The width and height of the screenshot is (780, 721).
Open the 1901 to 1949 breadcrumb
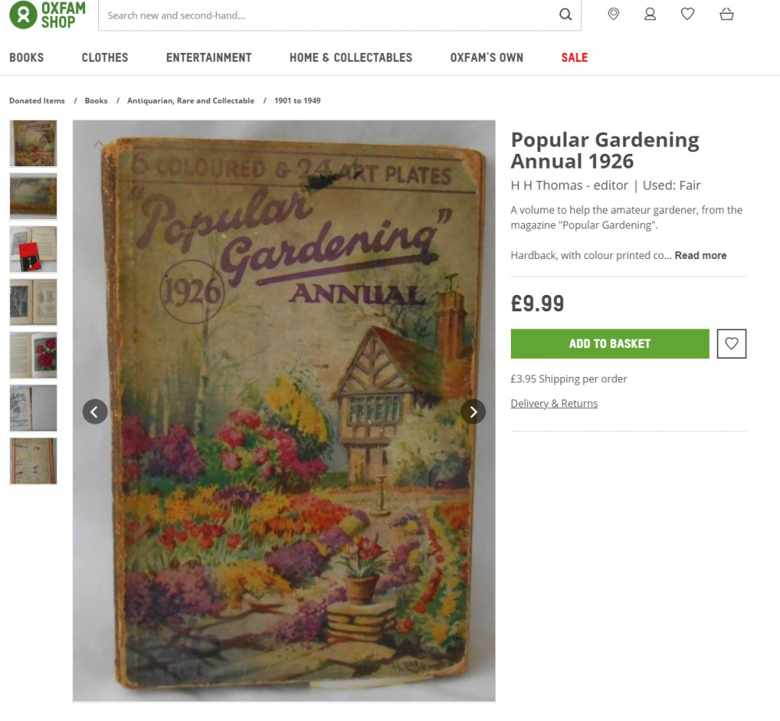pos(297,101)
